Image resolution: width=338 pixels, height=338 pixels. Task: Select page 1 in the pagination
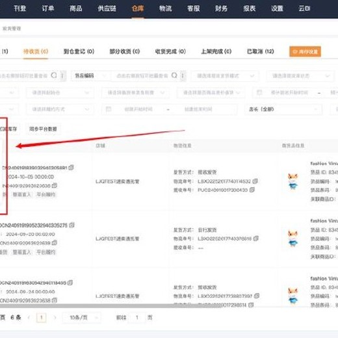[42, 318]
